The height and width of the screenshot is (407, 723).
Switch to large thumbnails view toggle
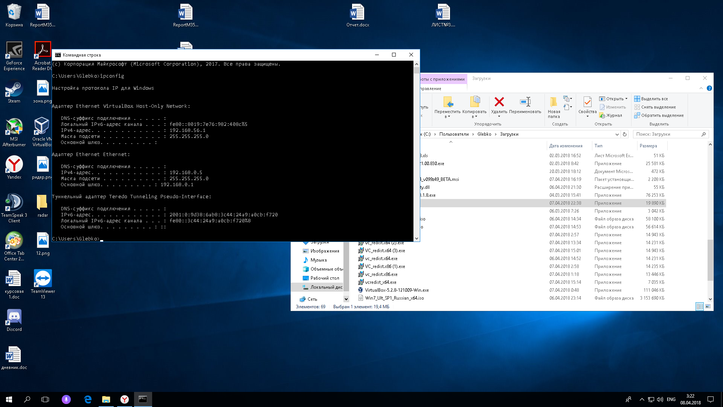tap(708, 306)
